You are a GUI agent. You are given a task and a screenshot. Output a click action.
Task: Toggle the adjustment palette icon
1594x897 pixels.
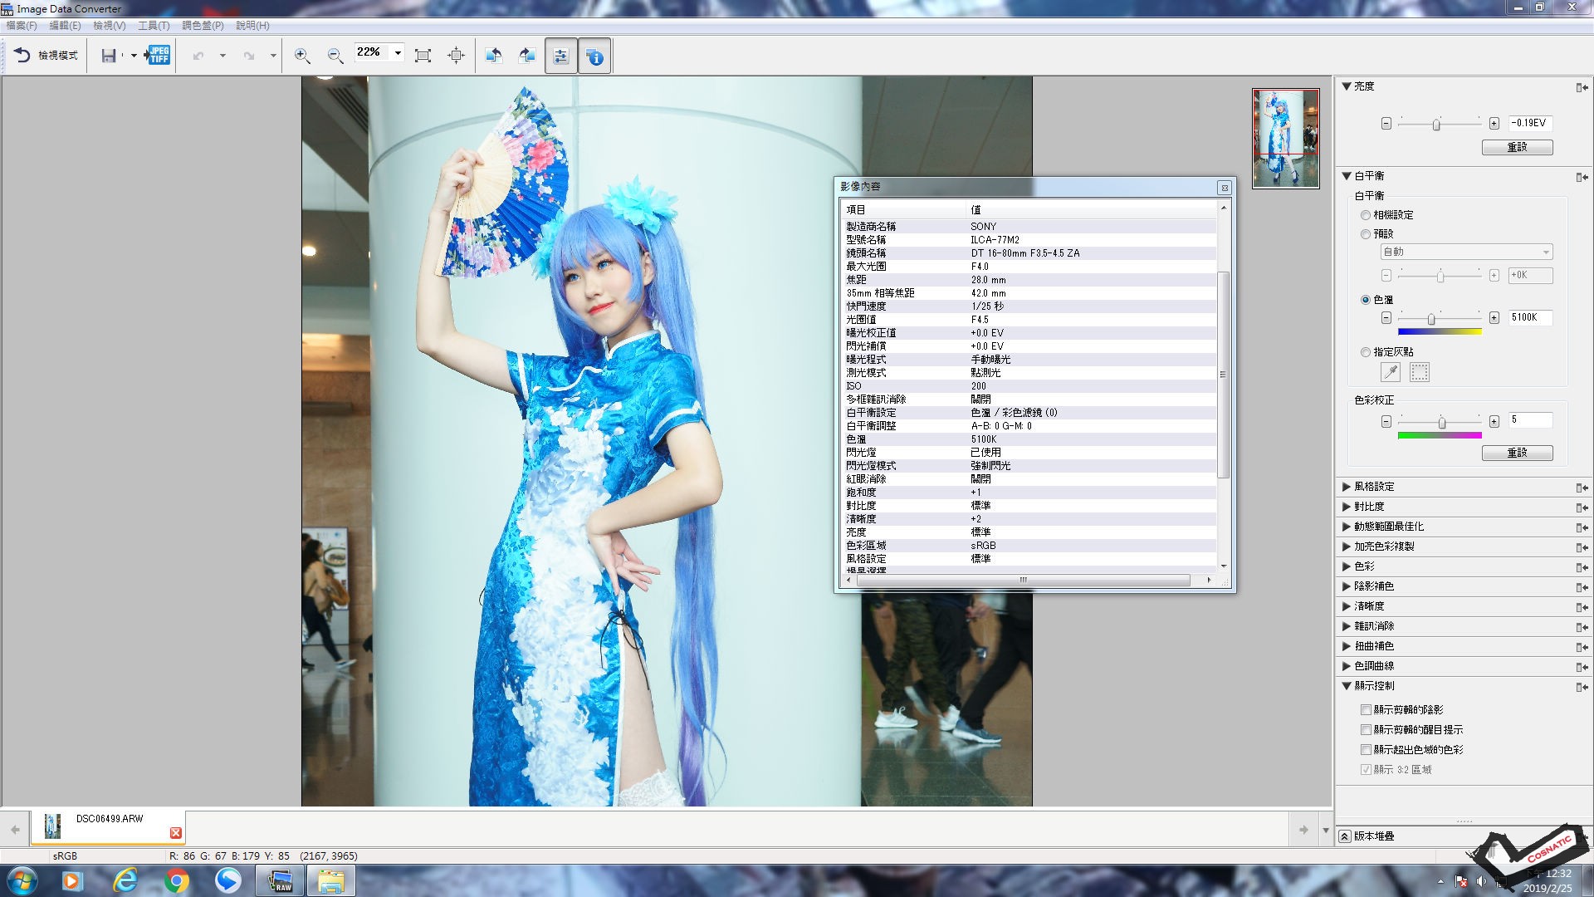click(561, 56)
